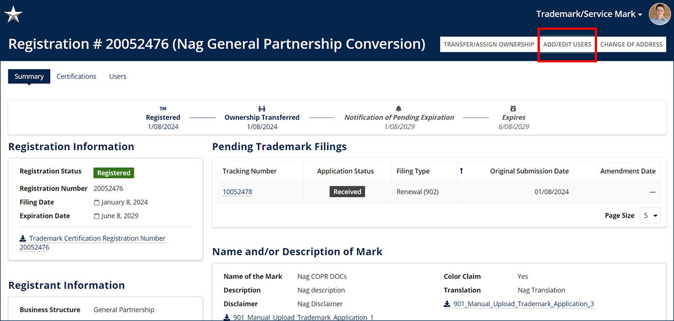Click the Ownership Transferred timeline icon
Image resolution: width=674 pixels, height=321 pixels.
tap(262, 108)
